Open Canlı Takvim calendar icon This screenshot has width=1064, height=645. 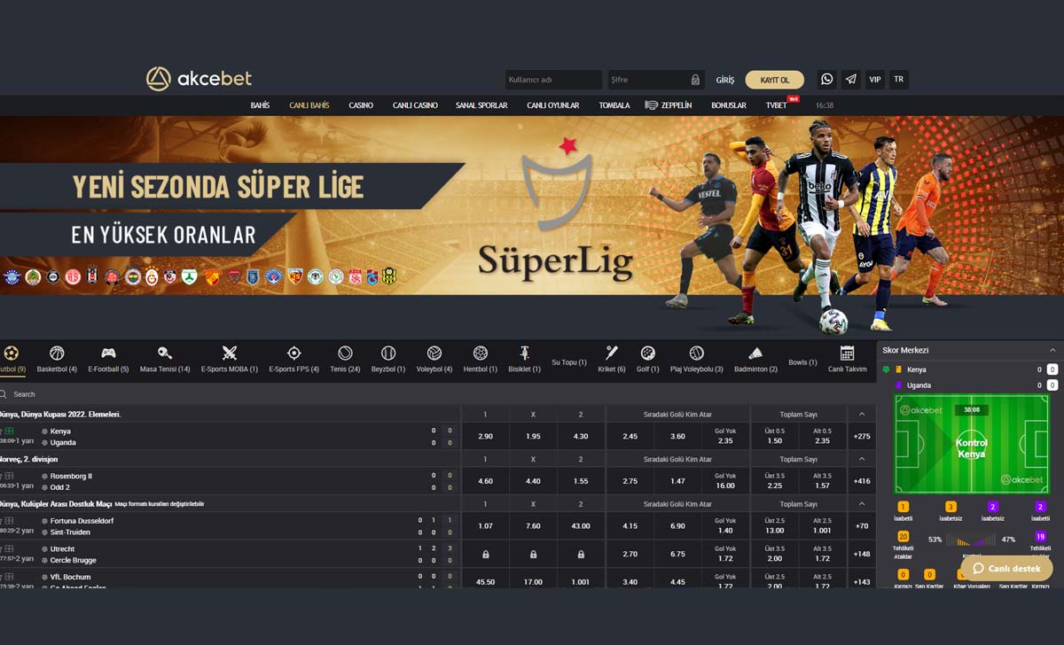(x=847, y=353)
